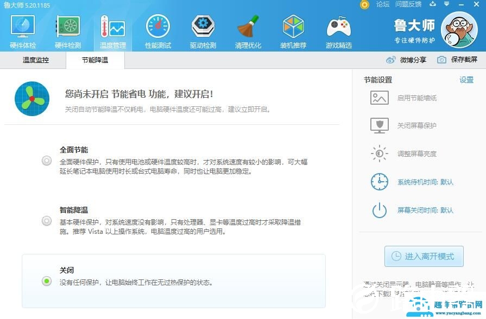The image size is (486, 319).
Task: Open the 装机推荐 cube icon
Action: [293, 27]
